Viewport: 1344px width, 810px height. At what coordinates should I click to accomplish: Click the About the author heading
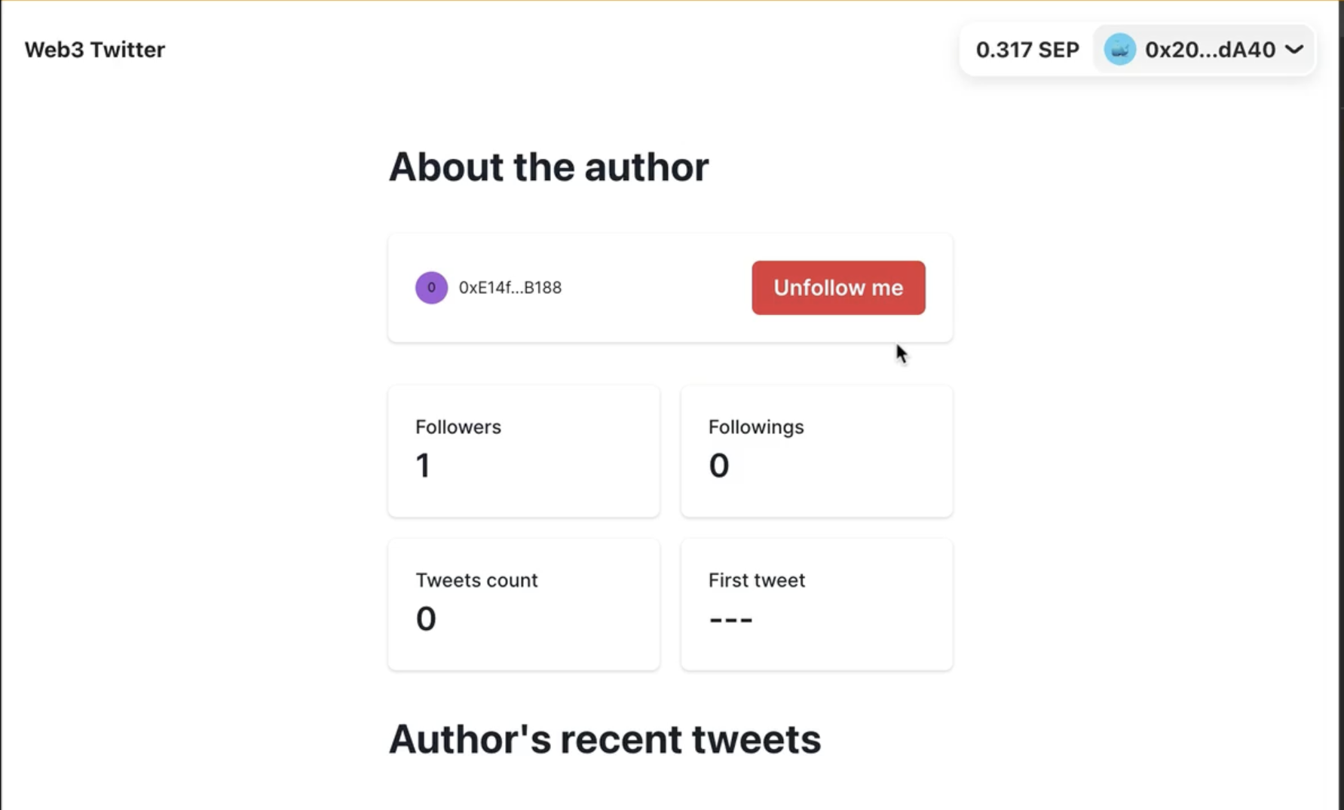549,167
